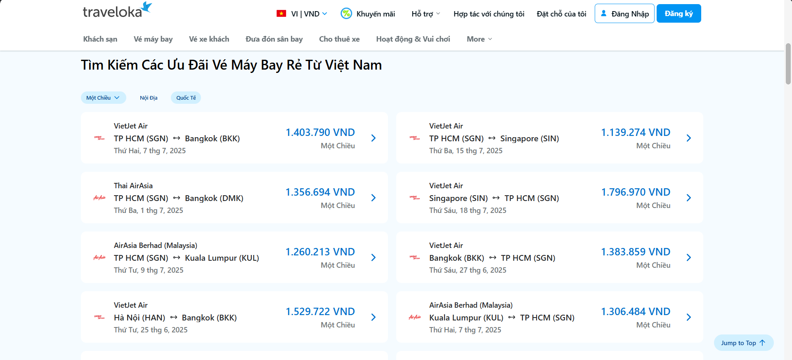Click the Vietnam flag icon
This screenshot has height=360, width=792.
(281, 14)
